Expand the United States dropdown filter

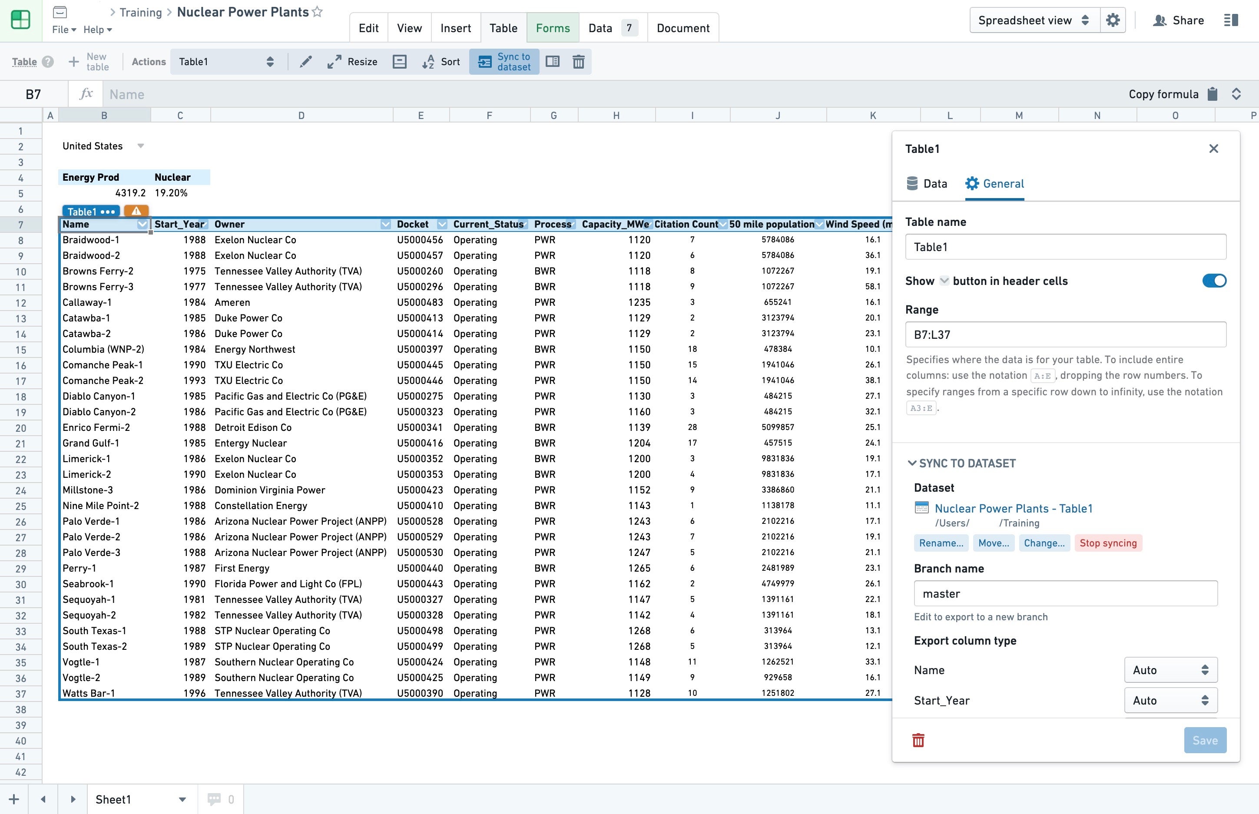[x=141, y=146]
